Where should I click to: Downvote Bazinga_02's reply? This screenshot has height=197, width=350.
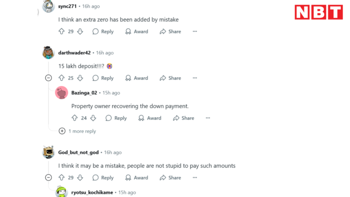93,118
